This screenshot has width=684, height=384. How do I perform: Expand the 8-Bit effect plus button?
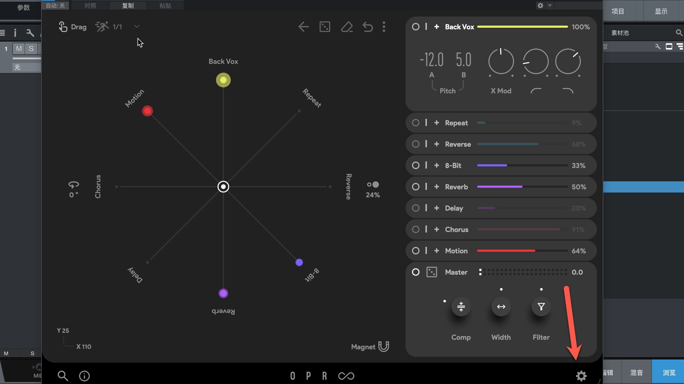(x=436, y=165)
